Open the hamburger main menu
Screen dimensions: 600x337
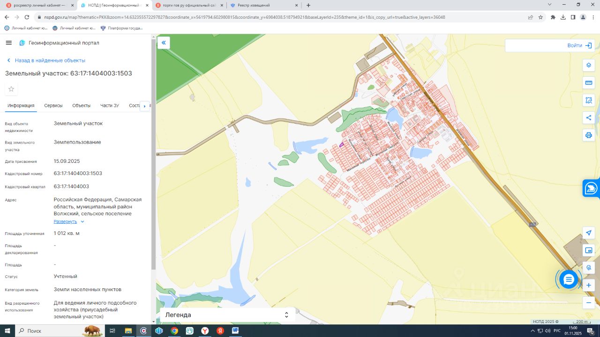(8, 43)
